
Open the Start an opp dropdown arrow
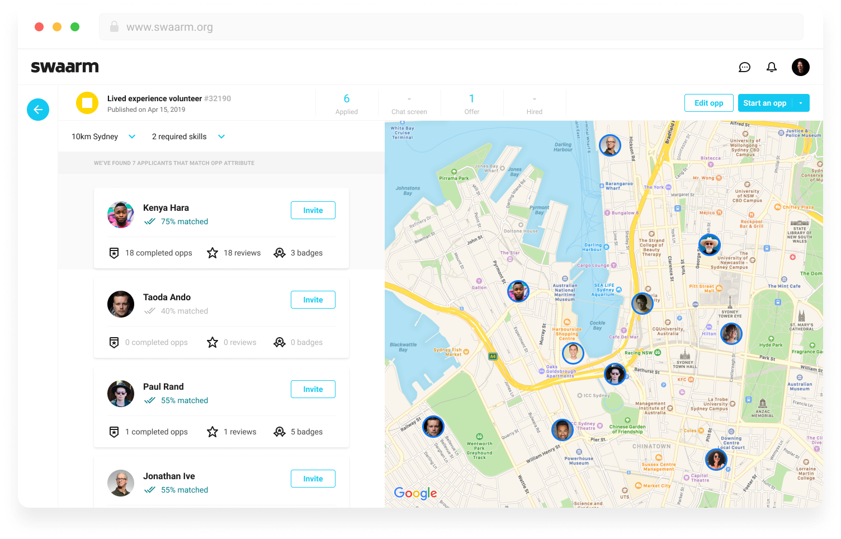(x=801, y=103)
